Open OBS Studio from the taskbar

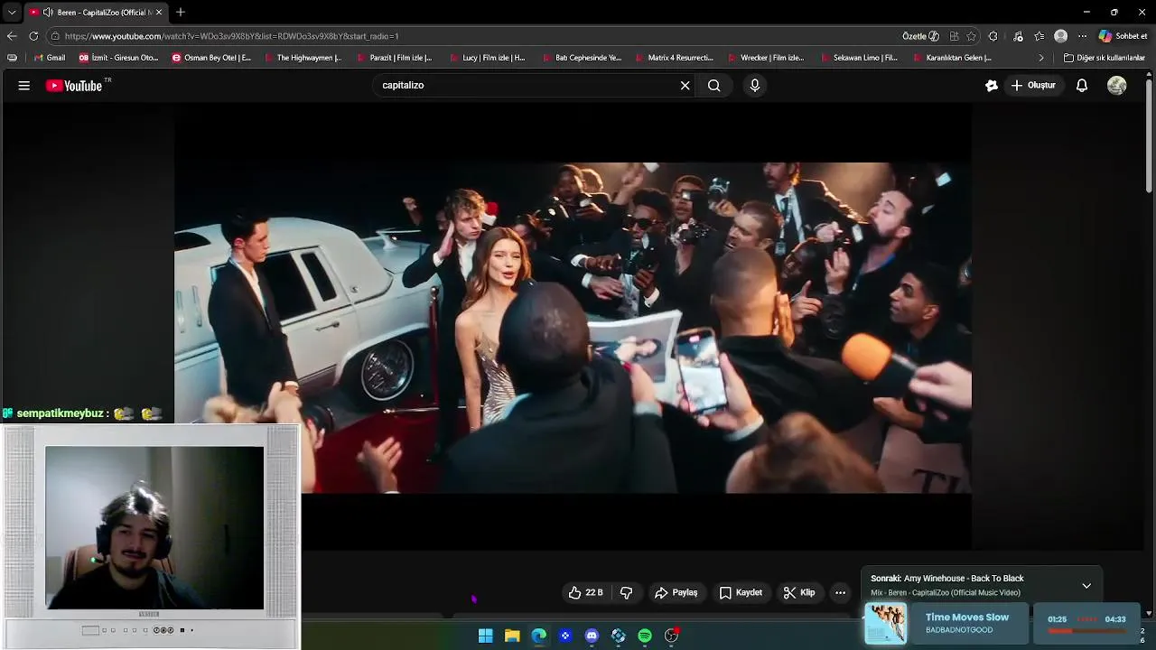click(x=671, y=636)
